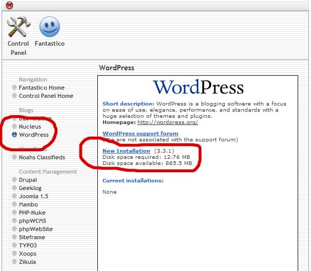Select Mambo in the sidebar
Viewport: 311px width, 271px height.
tap(28, 204)
